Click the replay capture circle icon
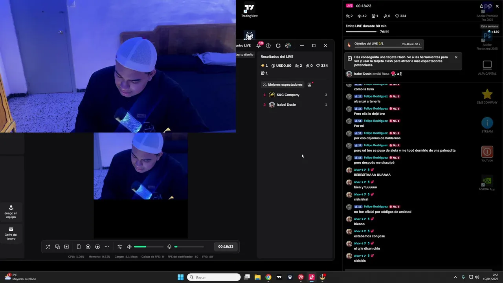Image resolution: width=503 pixels, height=283 pixels. 97,247
